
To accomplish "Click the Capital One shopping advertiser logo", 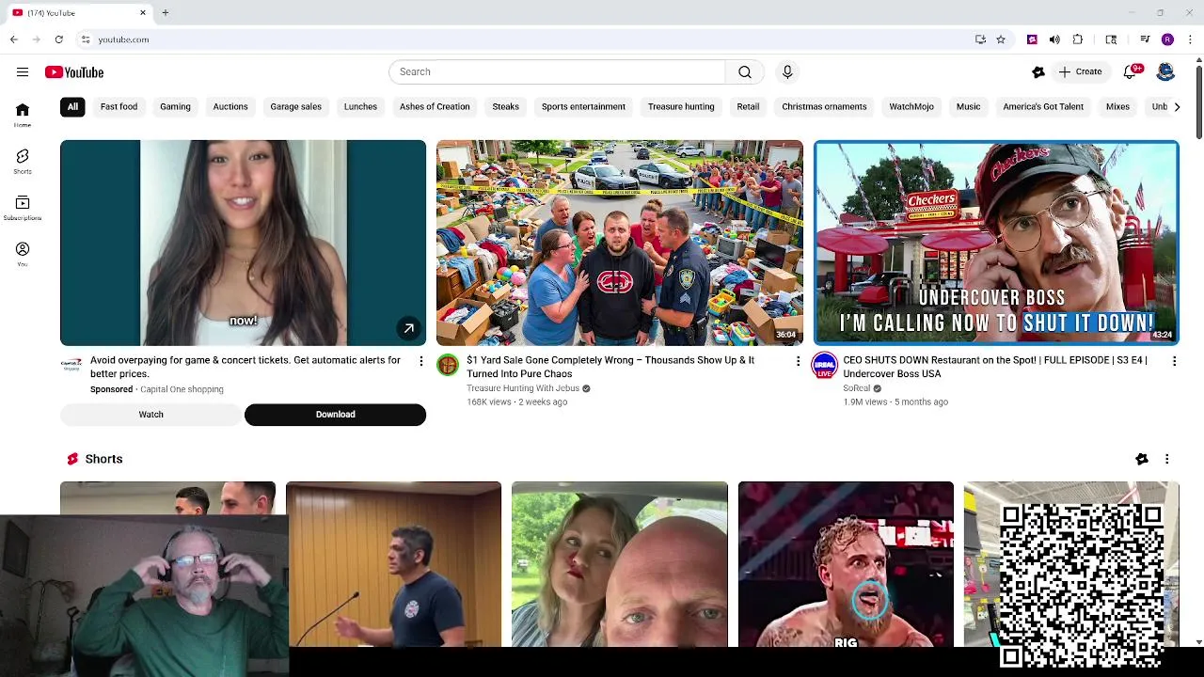I will 71,365.
